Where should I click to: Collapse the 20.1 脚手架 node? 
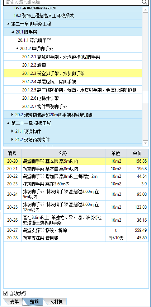pyautogui.click(x=13, y=32)
